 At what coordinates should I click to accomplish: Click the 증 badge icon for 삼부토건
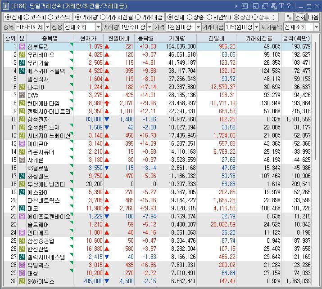(22, 47)
